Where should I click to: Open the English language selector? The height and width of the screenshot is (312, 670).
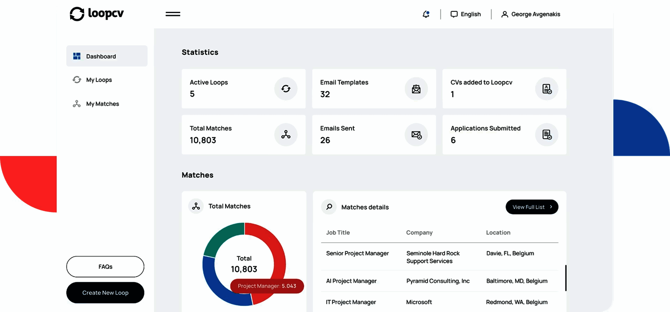point(465,14)
